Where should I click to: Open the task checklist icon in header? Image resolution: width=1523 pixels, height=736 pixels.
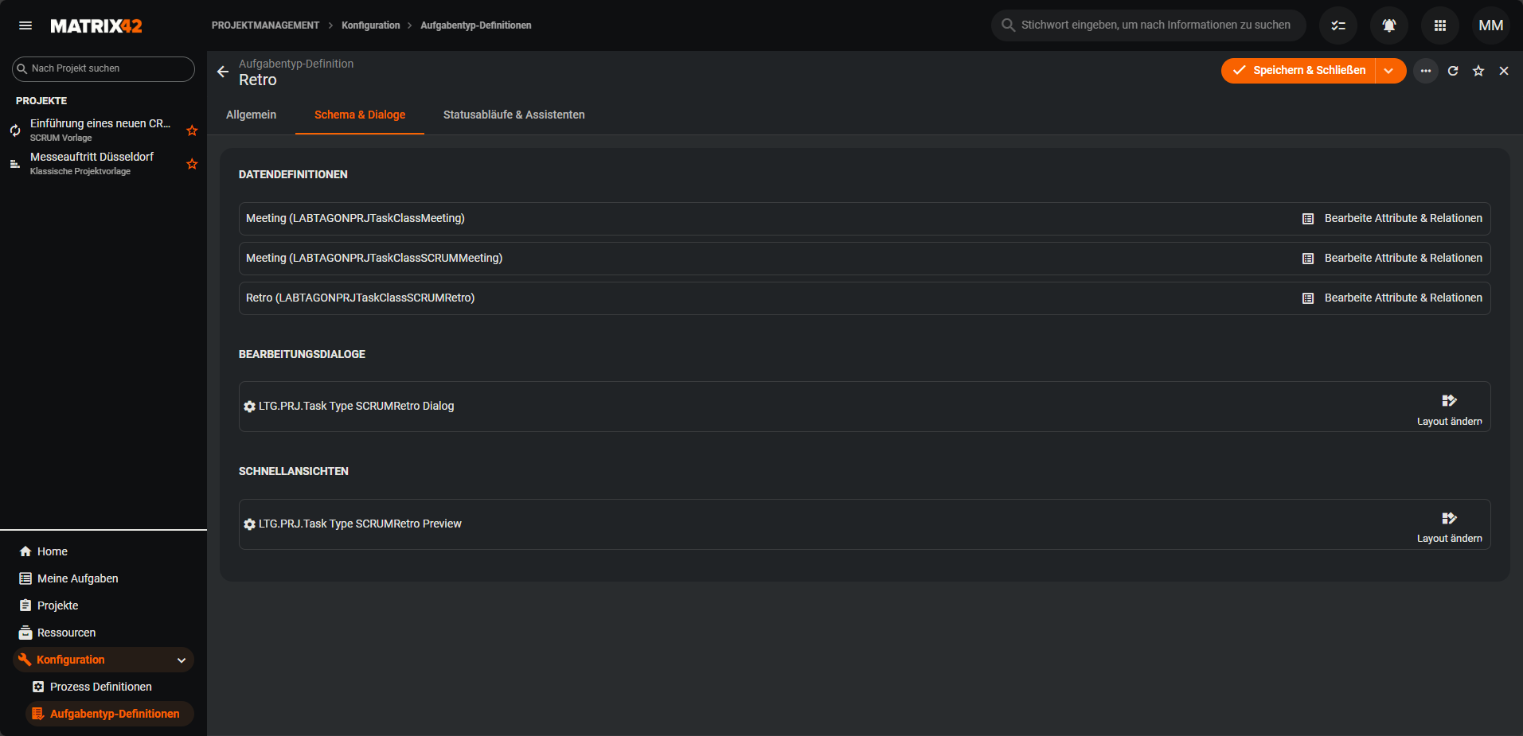pyautogui.click(x=1338, y=25)
